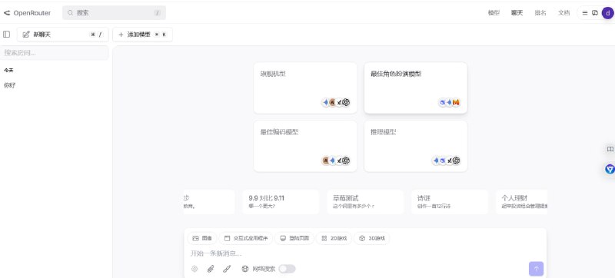Enable the 网络搜索 toggle
Screen dimensions: 615x278
point(287,269)
